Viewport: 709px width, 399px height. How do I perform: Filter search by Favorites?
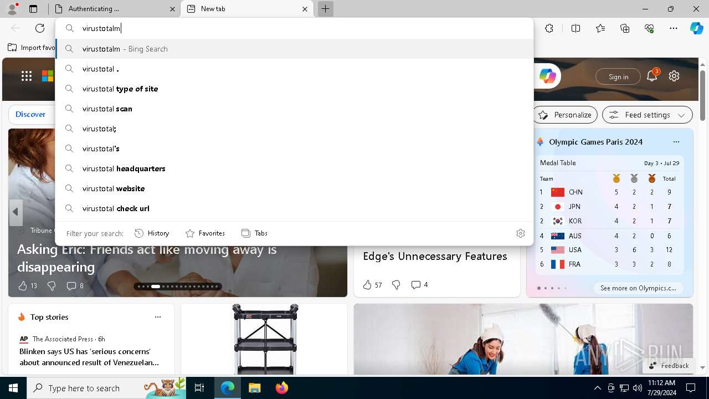(x=205, y=233)
